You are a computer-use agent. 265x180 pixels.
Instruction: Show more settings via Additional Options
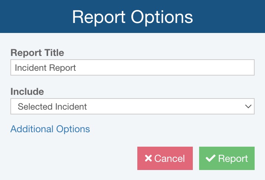50,129
